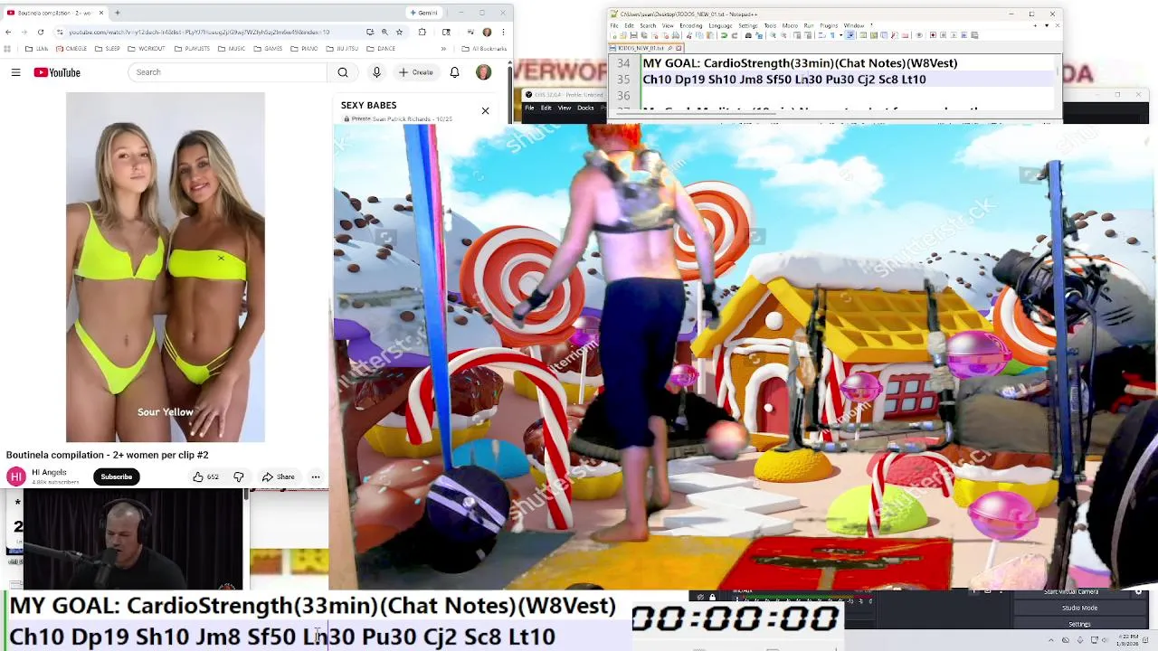Close the SEXY BABES playlist panel
This screenshot has width=1158, height=651.
[x=485, y=111]
